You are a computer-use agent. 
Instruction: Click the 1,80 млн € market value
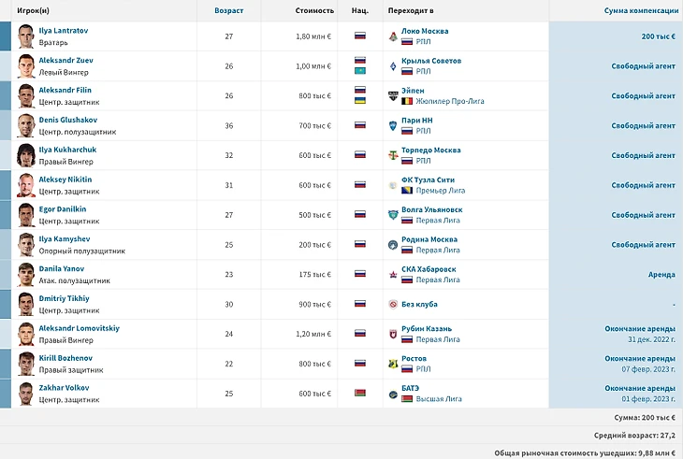coord(313,36)
